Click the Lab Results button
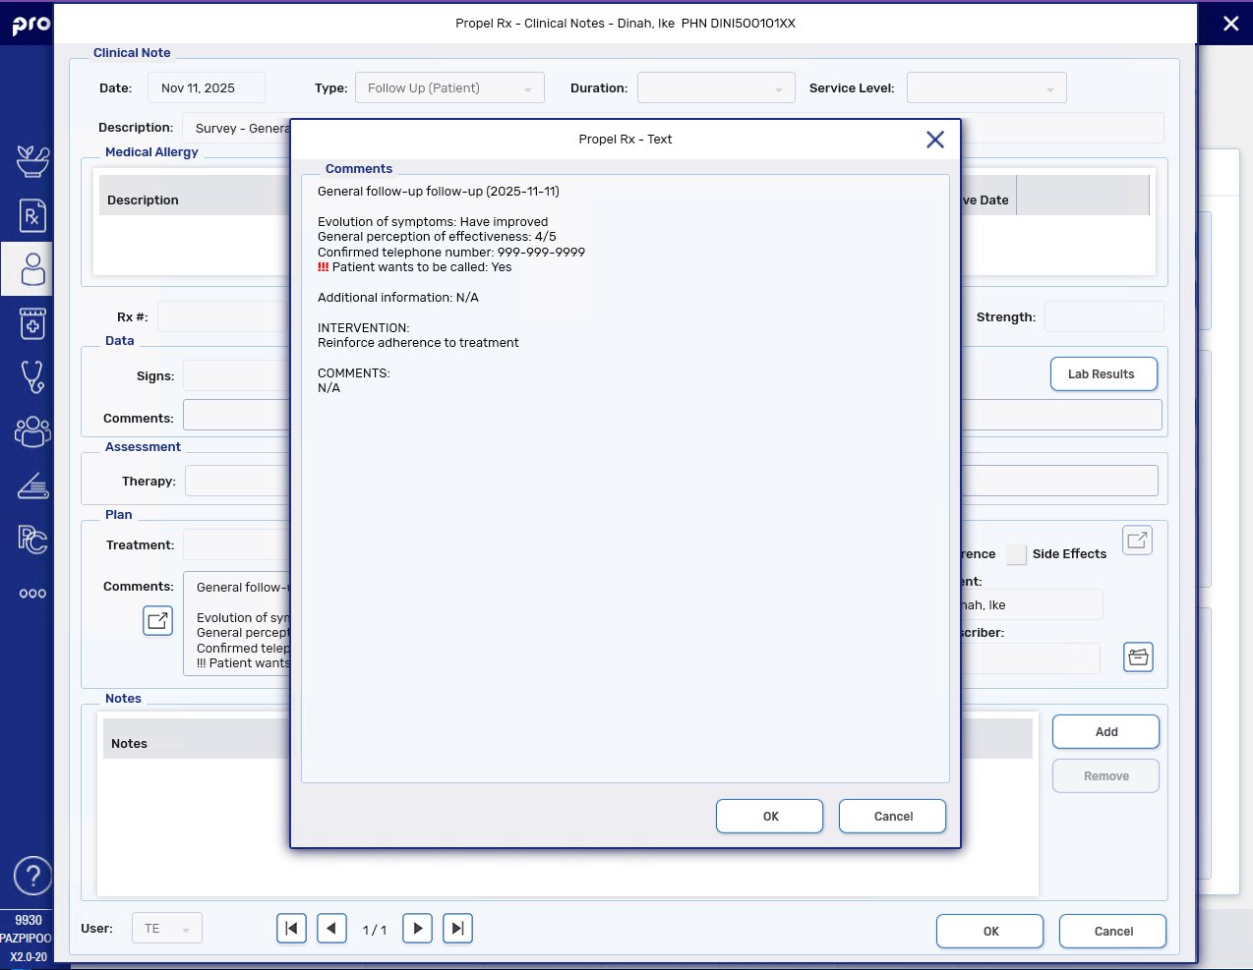The height and width of the screenshot is (970, 1253). [1103, 374]
